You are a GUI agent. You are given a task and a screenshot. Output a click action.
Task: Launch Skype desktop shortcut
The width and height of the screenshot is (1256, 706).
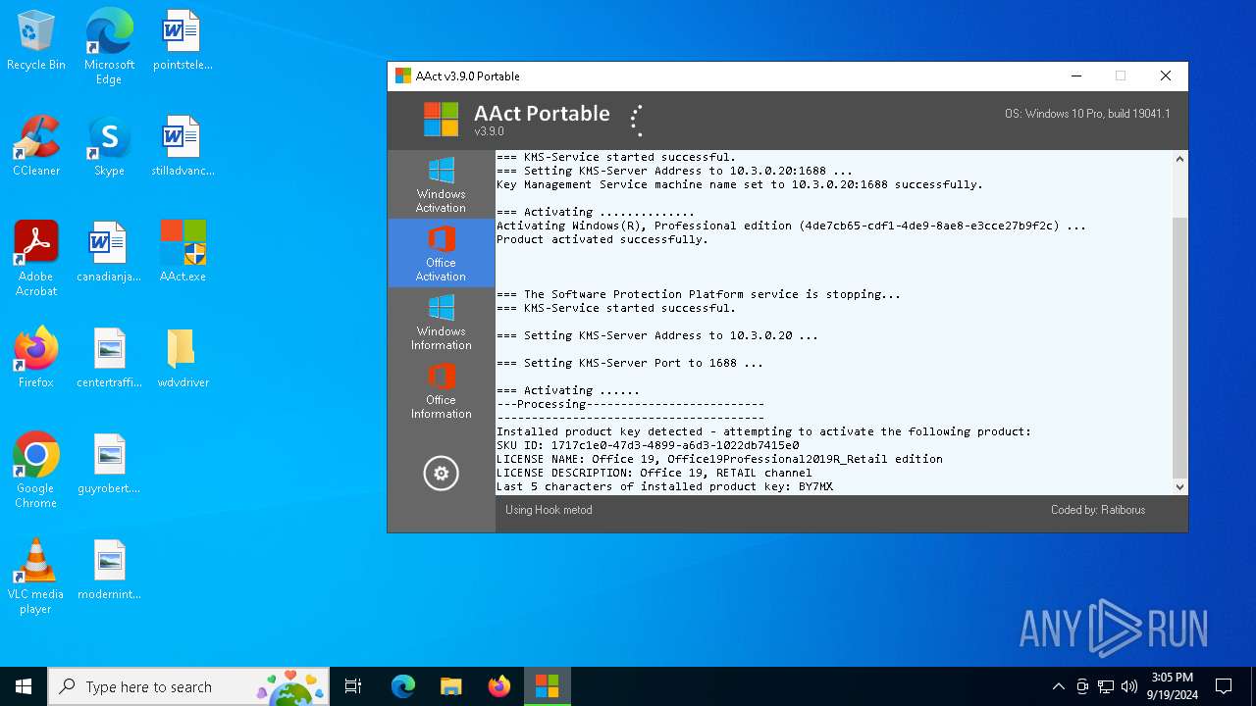click(x=109, y=147)
